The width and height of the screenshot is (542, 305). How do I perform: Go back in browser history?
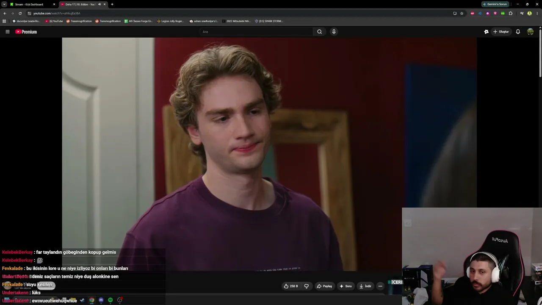point(5,13)
